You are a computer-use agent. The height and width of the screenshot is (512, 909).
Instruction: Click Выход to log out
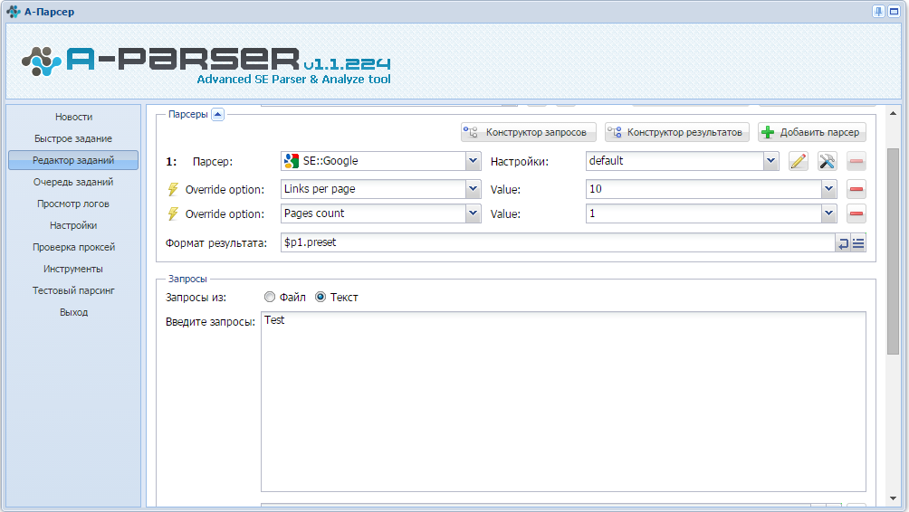coord(73,312)
